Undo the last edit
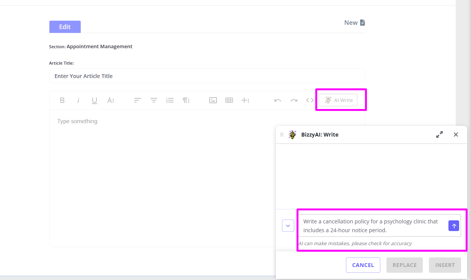This screenshot has width=471, height=280. [x=278, y=101]
